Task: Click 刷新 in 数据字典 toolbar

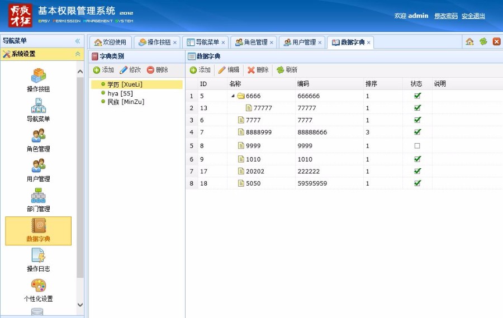Action: (287, 70)
